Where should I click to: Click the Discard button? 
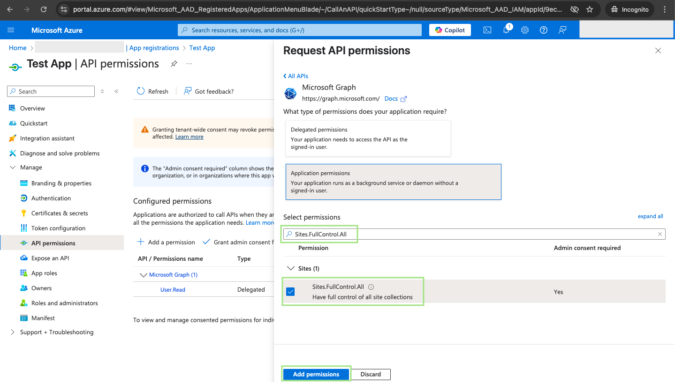pyautogui.click(x=371, y=374)
